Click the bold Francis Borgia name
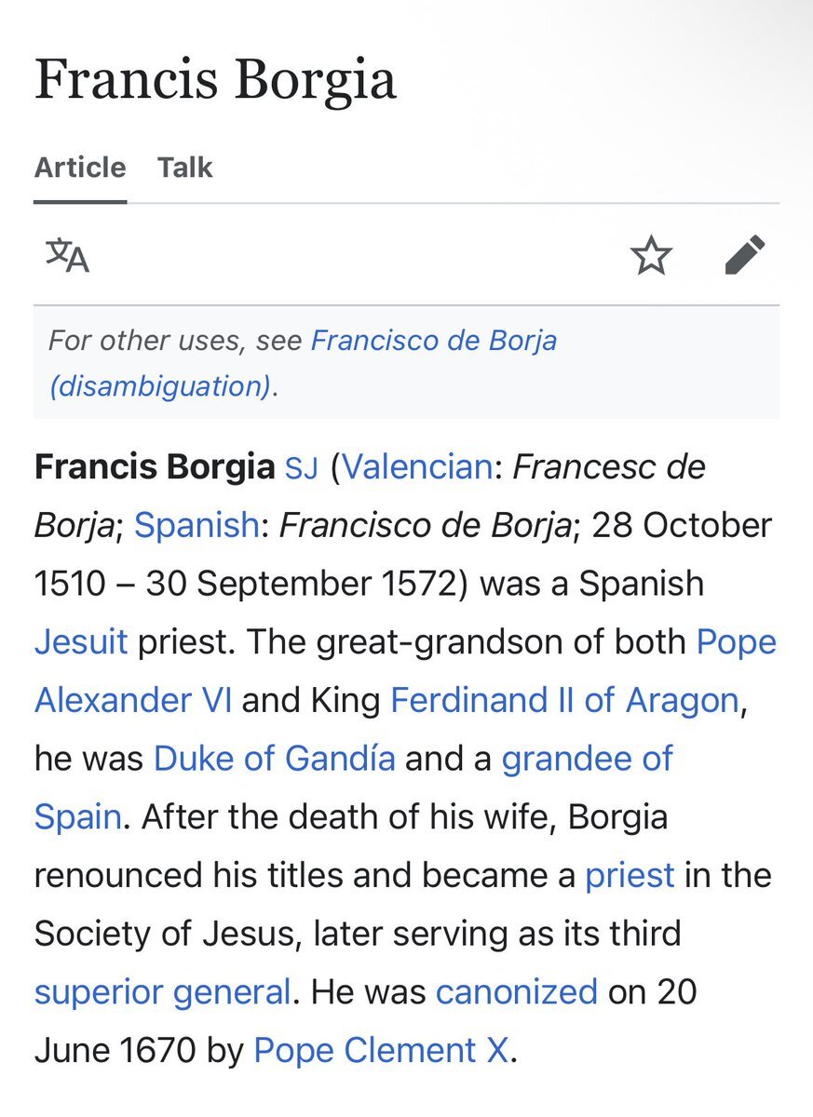Viewport: 813px width, 1117px height. coord(155,467)
